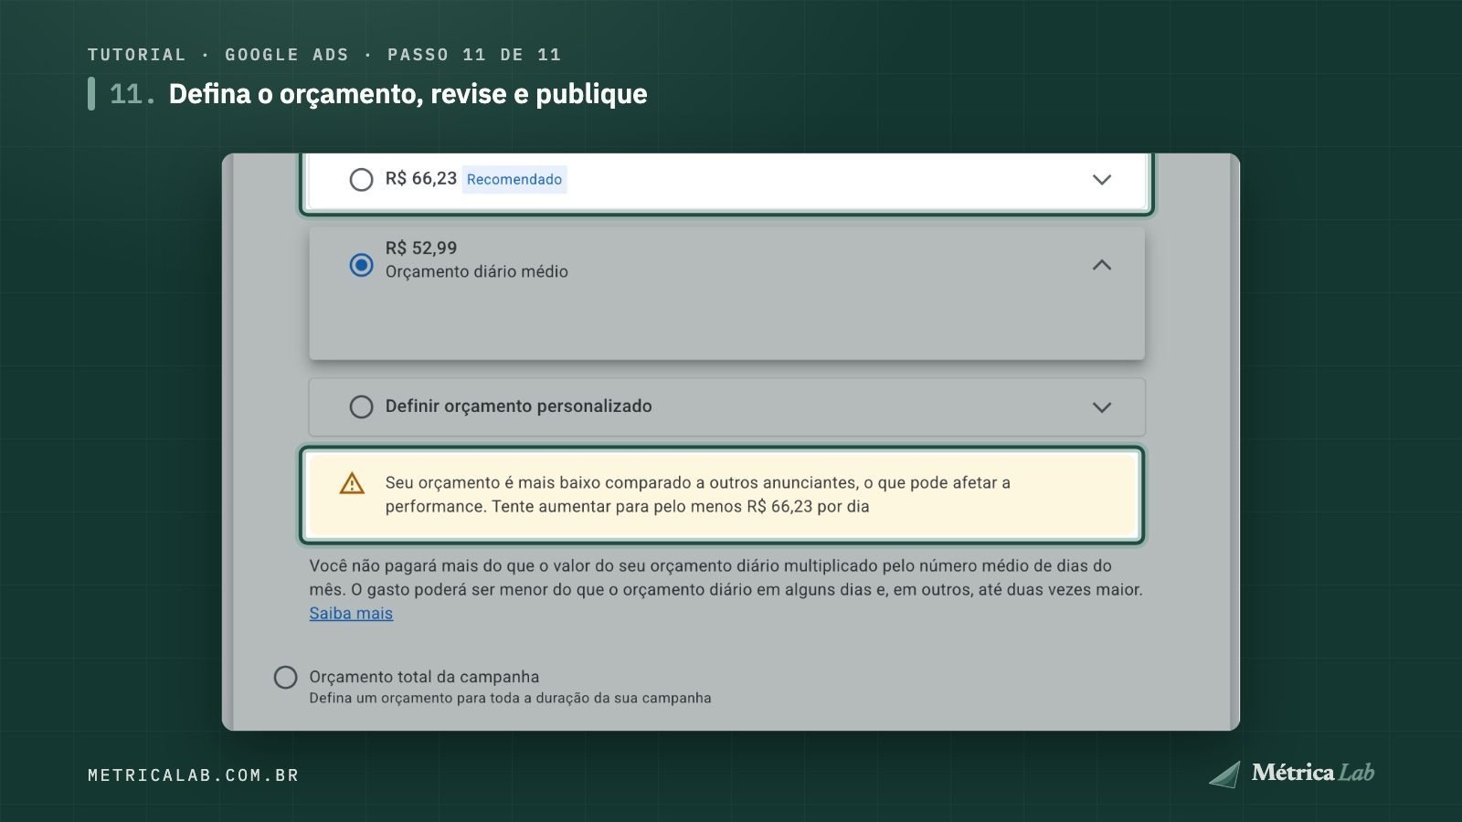The image size is (1462, 822).
Task: Click the low-budget warning message text
Action: click(697, 494)
